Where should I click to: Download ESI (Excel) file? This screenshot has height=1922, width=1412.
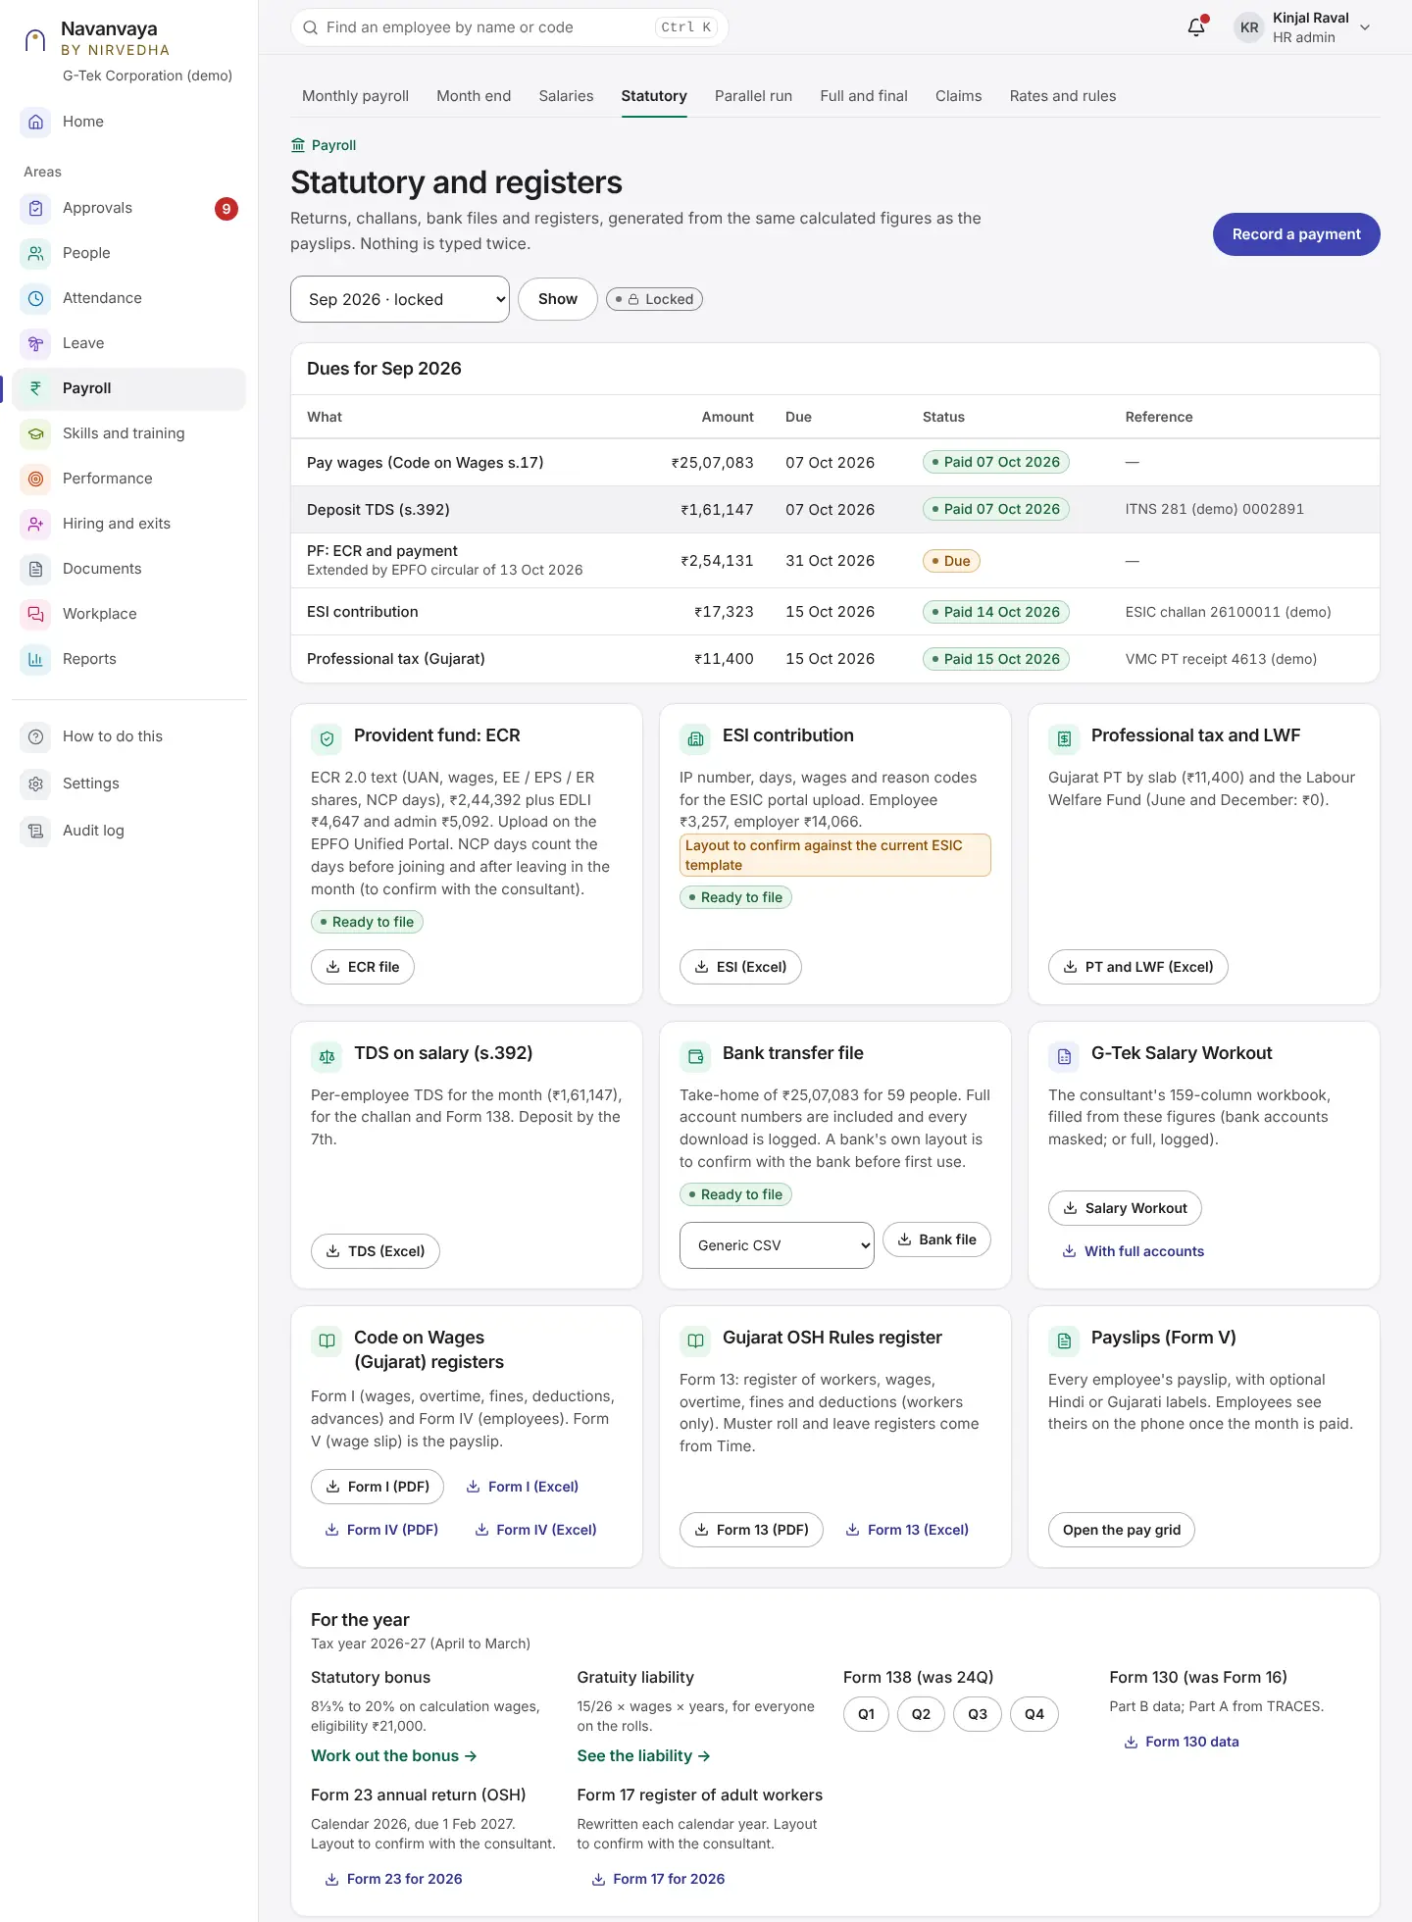pos(740,967)
